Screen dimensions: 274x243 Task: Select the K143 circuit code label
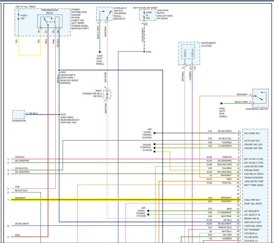209,157
